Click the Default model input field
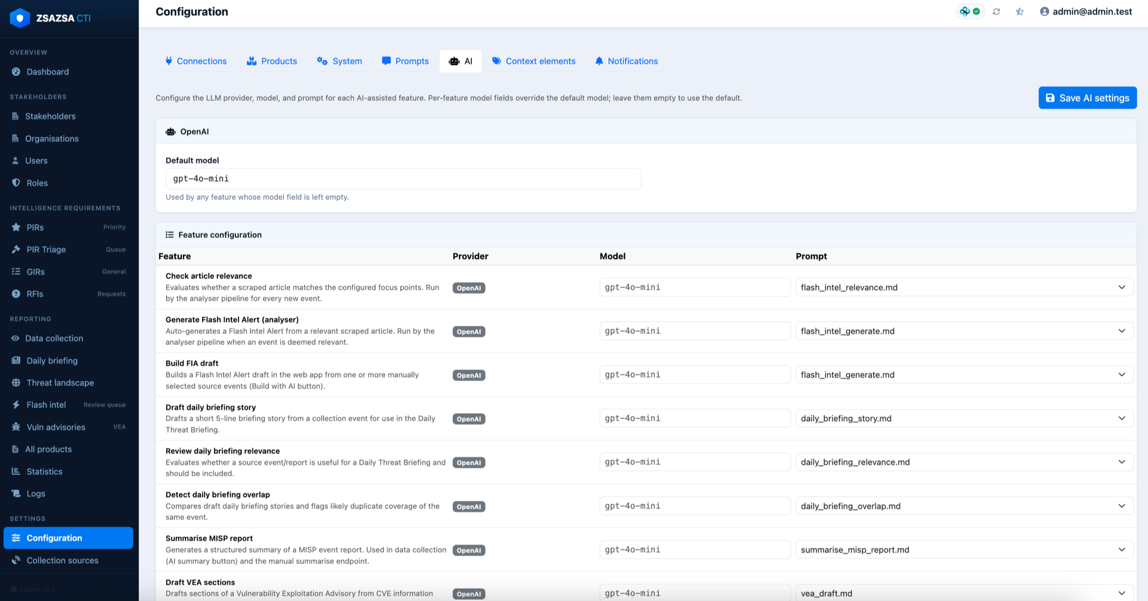The height and width of the screenshot is (601, 1148). (403, 179)
